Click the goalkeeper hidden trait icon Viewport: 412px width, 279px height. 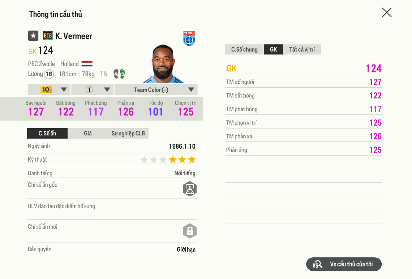pos(190,189)
